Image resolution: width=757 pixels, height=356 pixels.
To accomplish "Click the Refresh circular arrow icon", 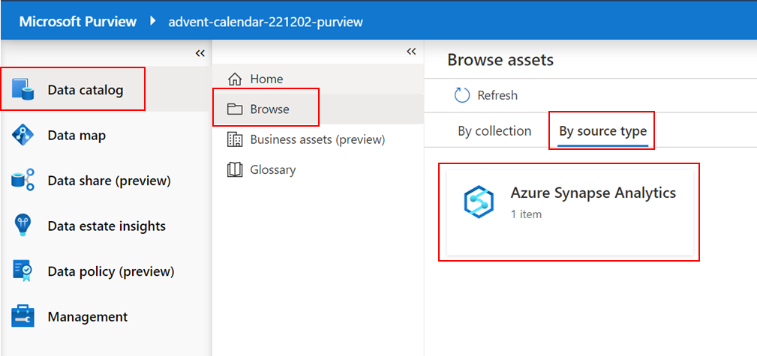I will (x=462, y=95).
